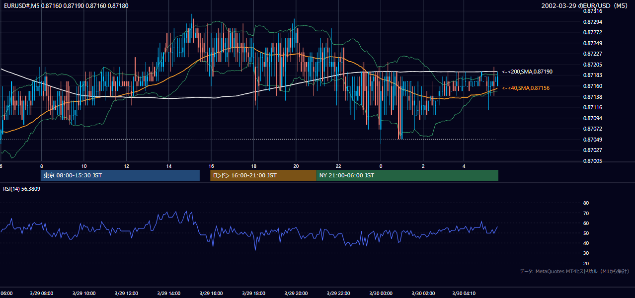Click the RSI scale value 60
The width and height of the screenshot is (635, 298).
coord(586,223)
